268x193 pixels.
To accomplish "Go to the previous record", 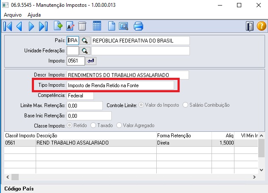I will coord(19,26).
